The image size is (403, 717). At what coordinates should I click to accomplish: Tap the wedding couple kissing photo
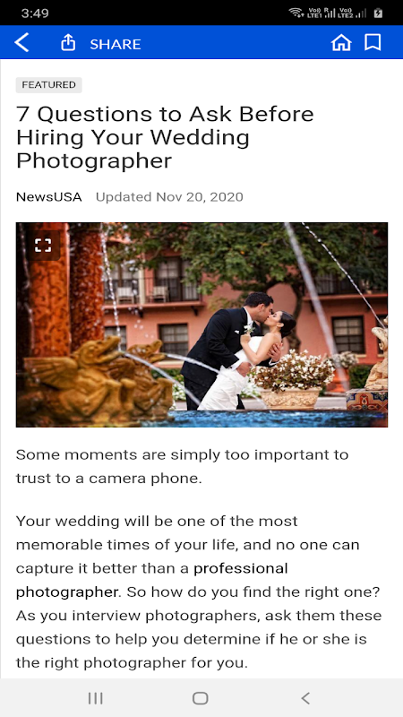pos(202,324)
